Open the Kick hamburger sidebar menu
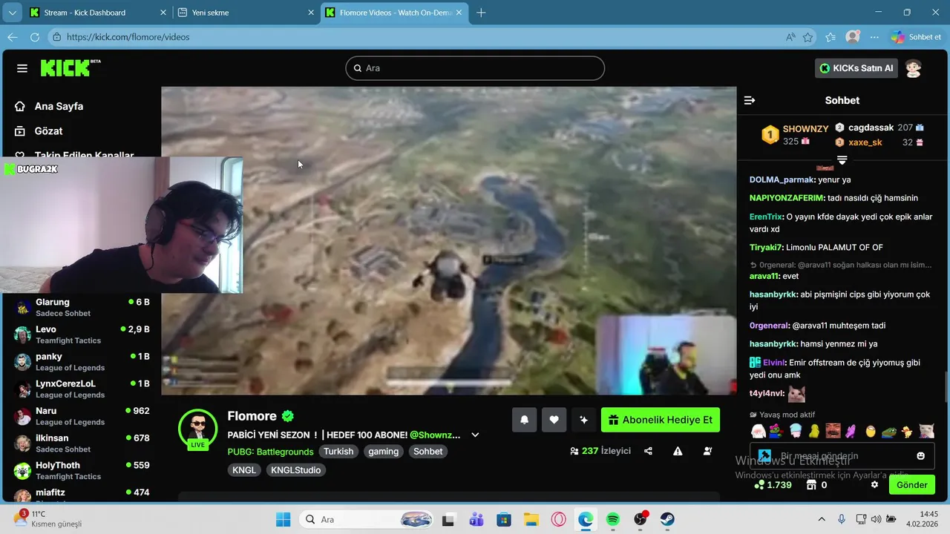This screenshot has height=534, width=950. (x=22, y=68)
